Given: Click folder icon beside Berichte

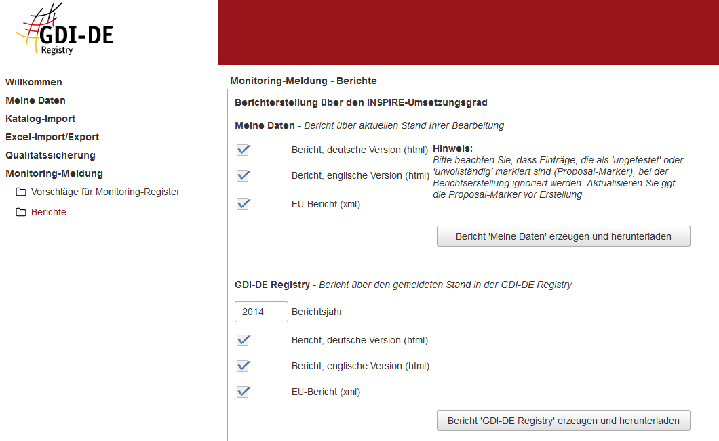Looking at the screenshot, I should 21,213.
